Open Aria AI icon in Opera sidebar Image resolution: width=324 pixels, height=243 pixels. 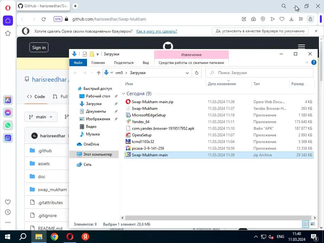(x=8, y=100)
